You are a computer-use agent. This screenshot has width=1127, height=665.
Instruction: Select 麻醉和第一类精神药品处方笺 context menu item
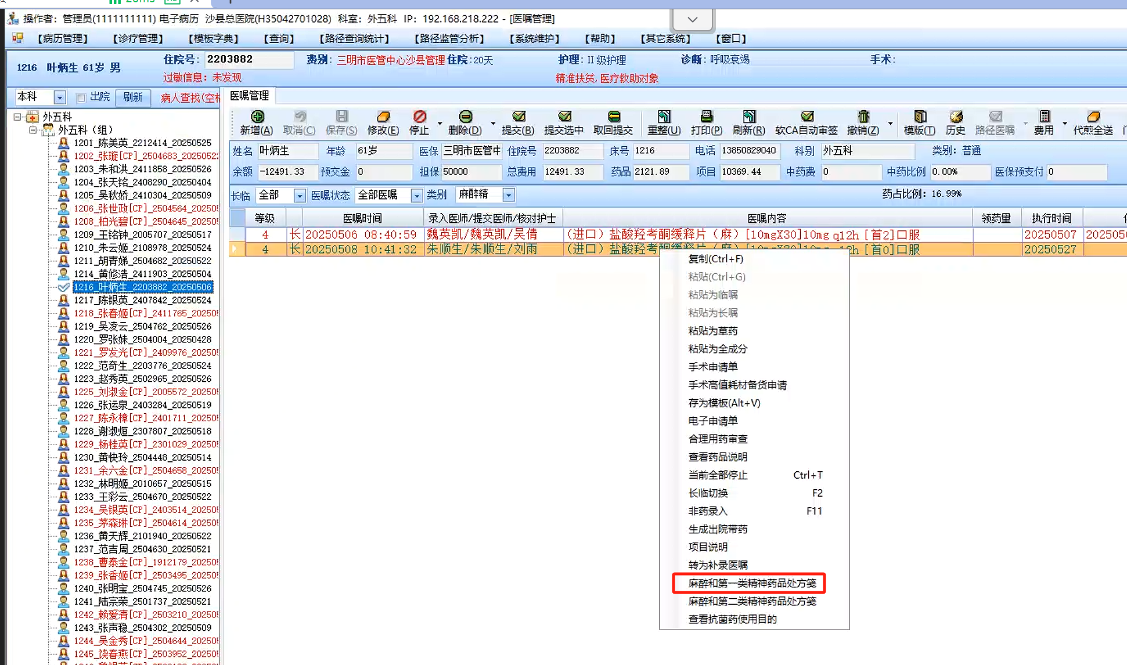point(752,583)
